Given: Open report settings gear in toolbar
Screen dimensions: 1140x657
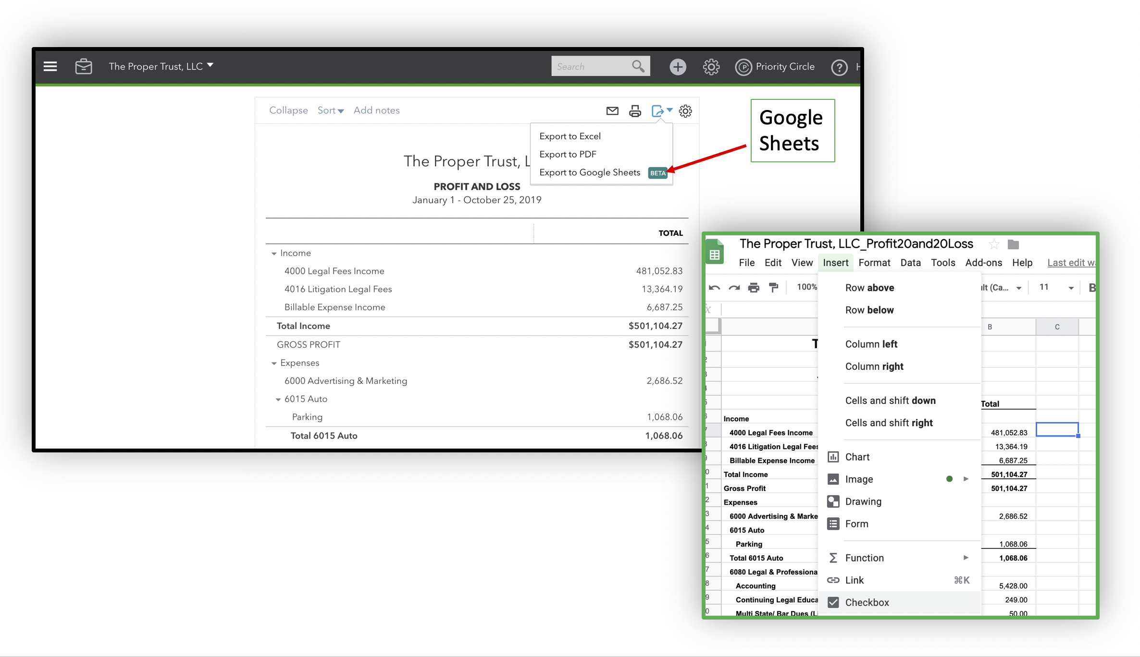Looking at the screenshot, I should [x=685, y=111].
